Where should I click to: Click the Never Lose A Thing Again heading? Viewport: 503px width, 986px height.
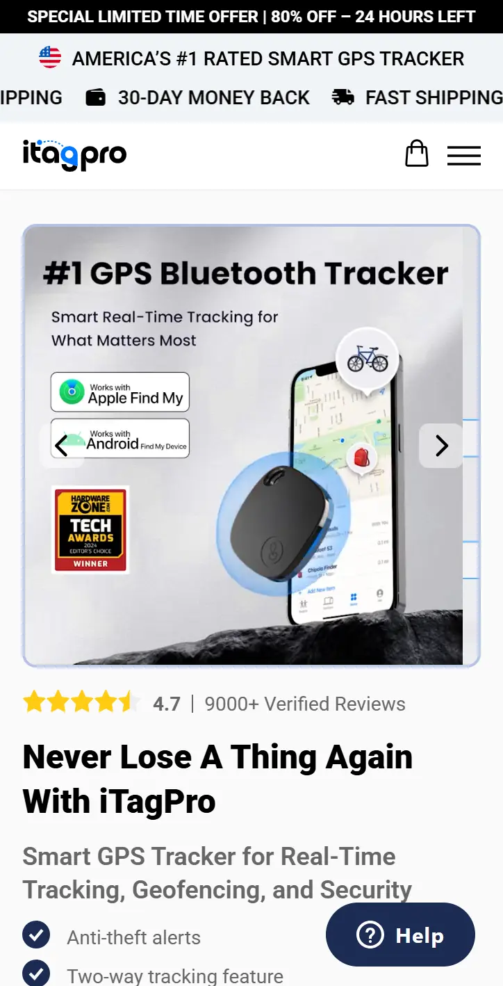pyautogui.click(x=218, y=779)
